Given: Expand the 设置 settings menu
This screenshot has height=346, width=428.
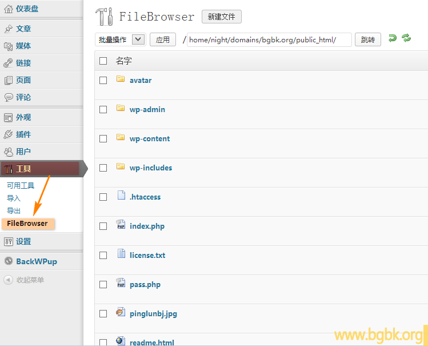Looking at the screenshot, I should [23, 241].
